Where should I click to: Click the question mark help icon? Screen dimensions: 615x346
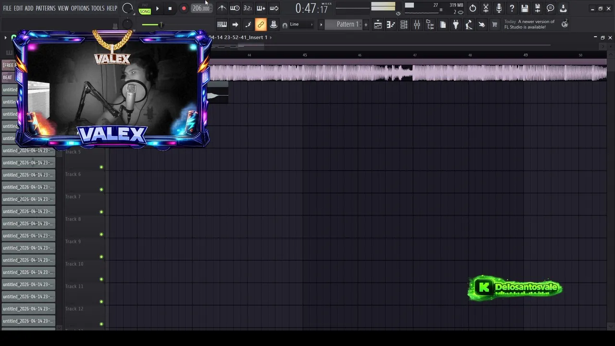click(x=512, y=8)
